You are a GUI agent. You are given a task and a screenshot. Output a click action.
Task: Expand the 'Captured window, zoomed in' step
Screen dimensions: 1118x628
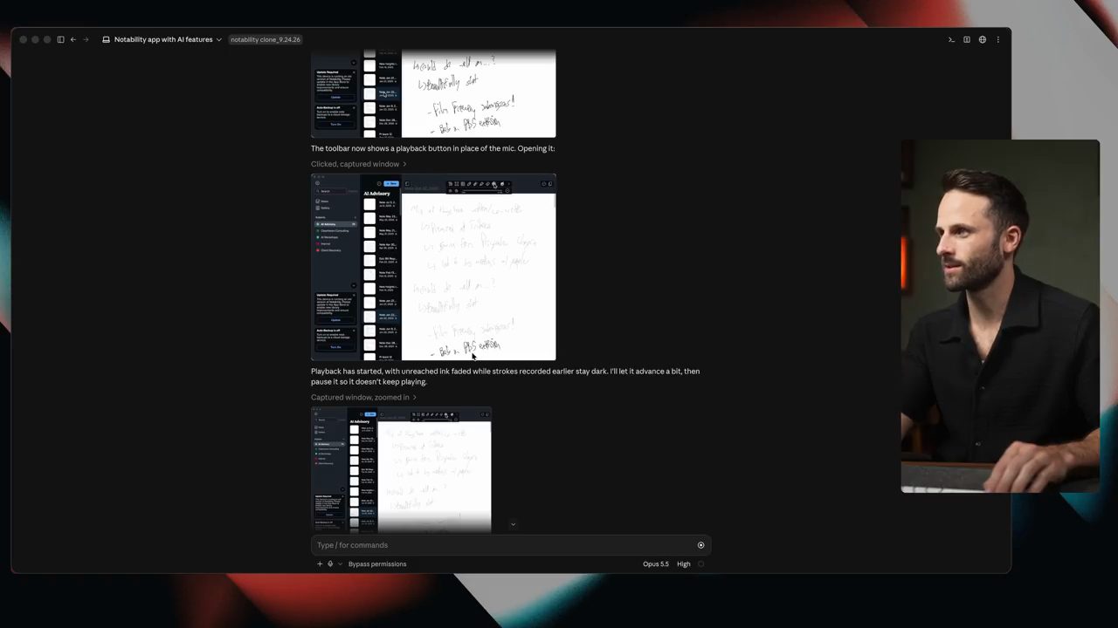[x=364, y=397]
